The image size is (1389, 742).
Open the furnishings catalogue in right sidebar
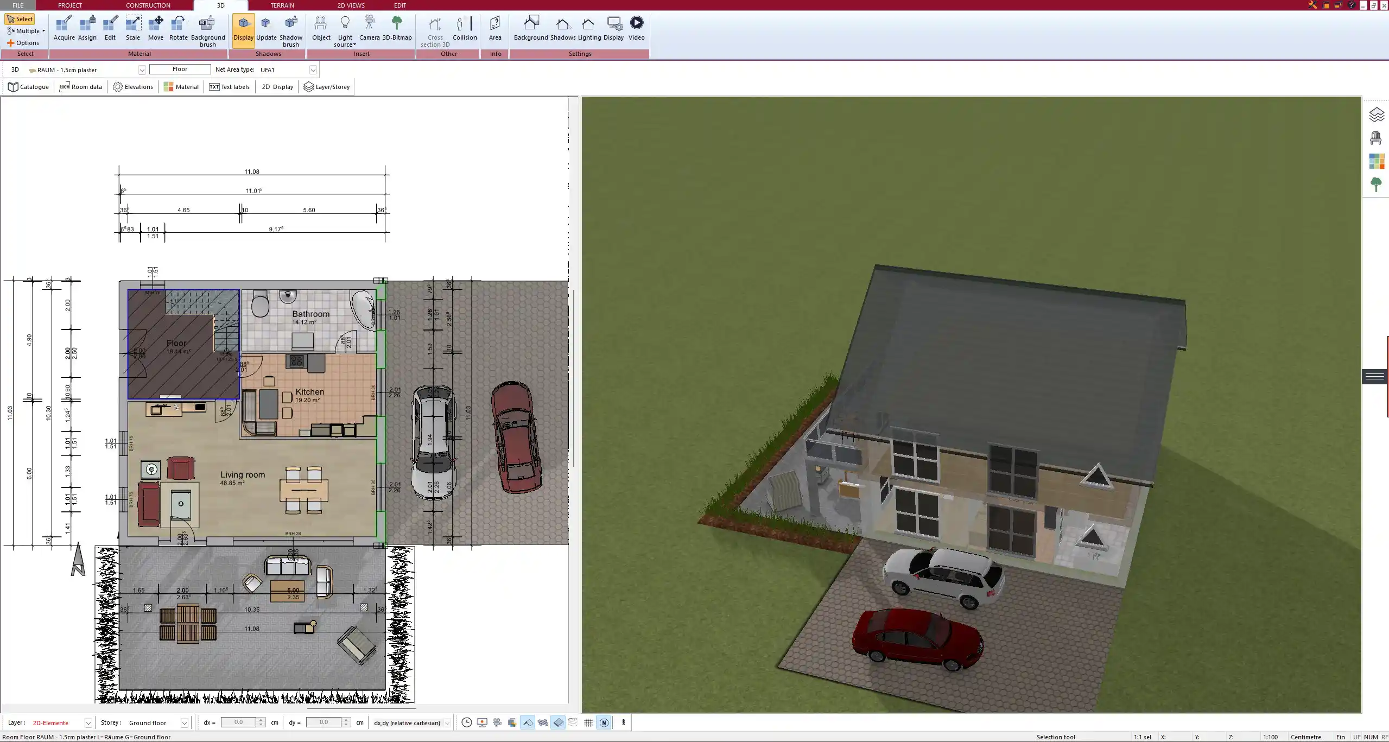coord(1377,138)
